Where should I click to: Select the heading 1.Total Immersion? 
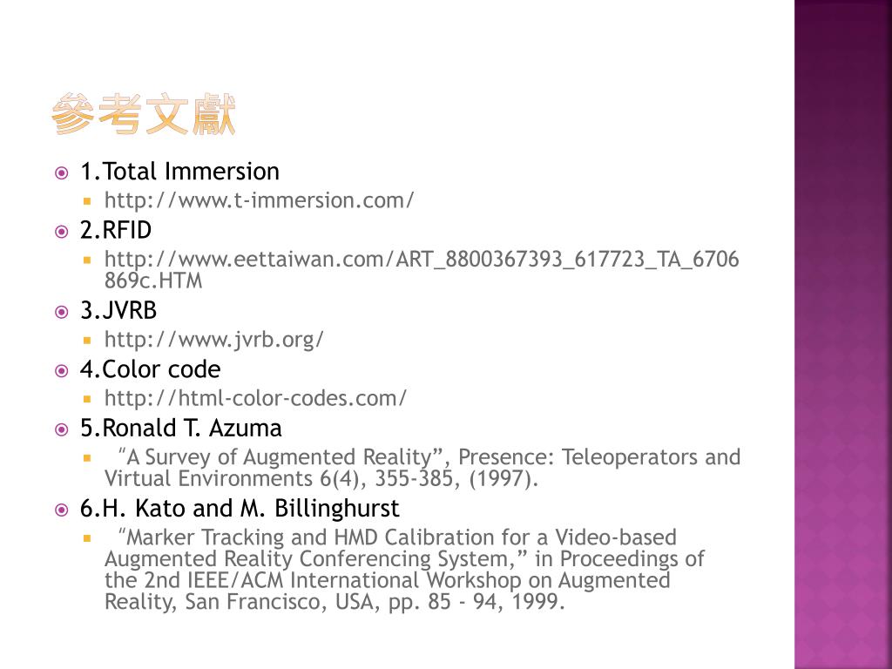point(179,172)
